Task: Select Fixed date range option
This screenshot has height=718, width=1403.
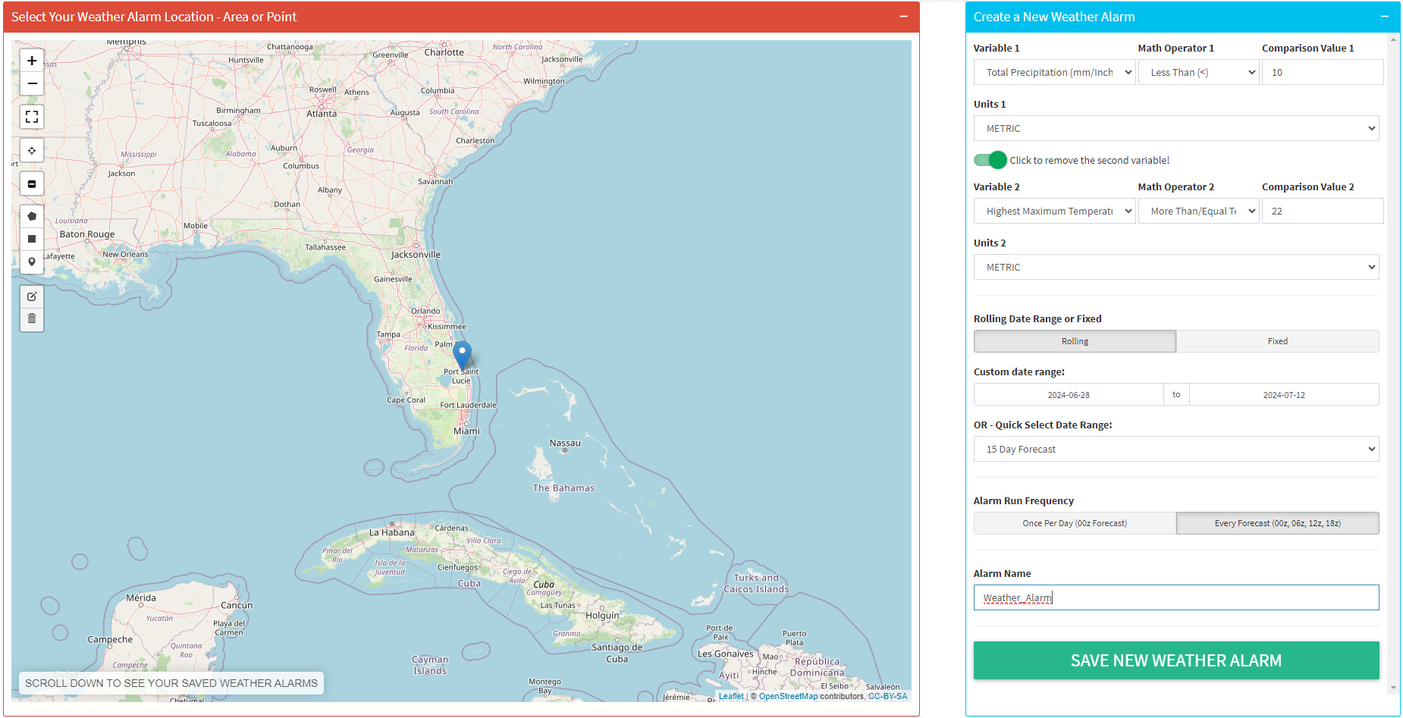Action: [1277, 341]
